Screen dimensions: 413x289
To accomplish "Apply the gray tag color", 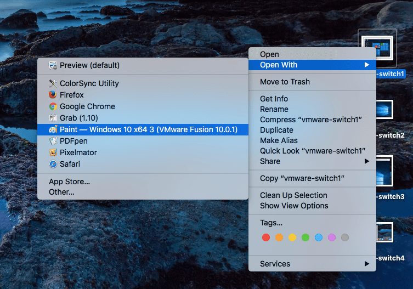I will click(x=345, y=237).
